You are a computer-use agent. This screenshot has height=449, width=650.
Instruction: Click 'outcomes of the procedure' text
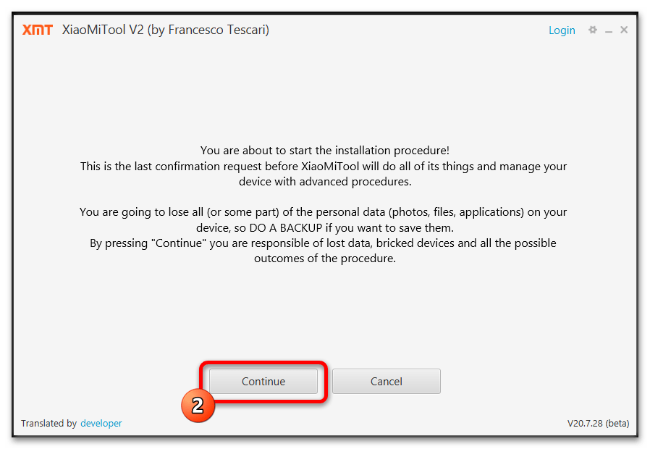point(325,259)
